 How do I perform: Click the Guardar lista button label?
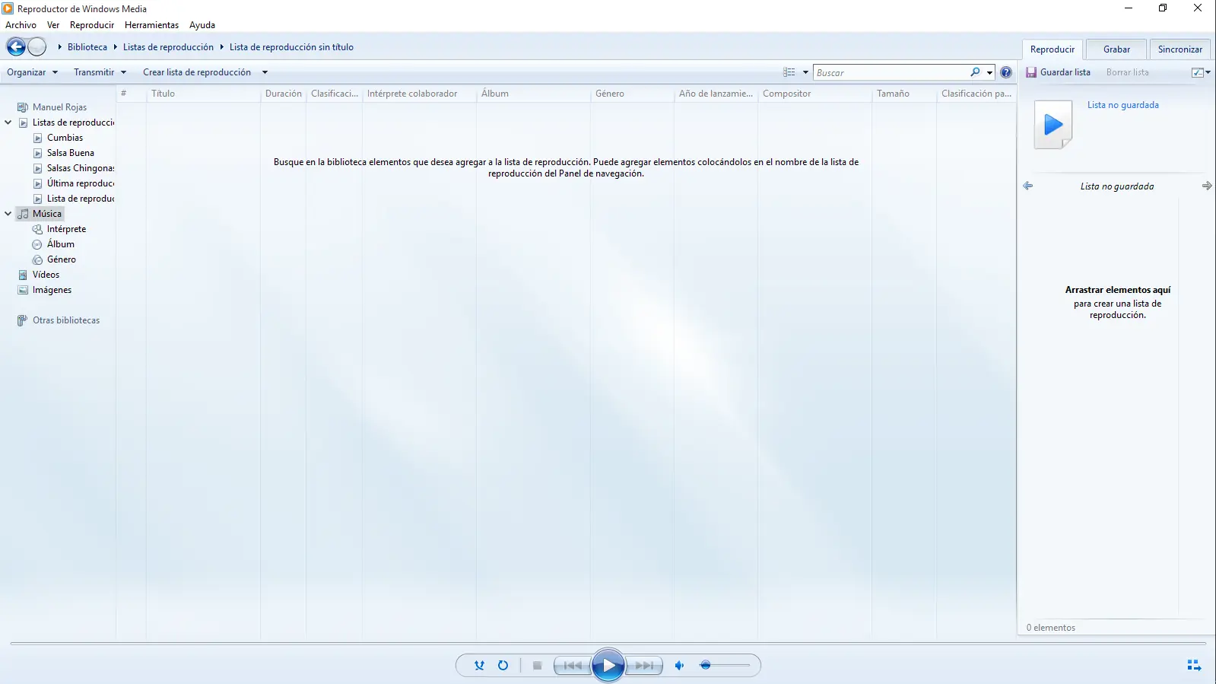coord(1065,72)
